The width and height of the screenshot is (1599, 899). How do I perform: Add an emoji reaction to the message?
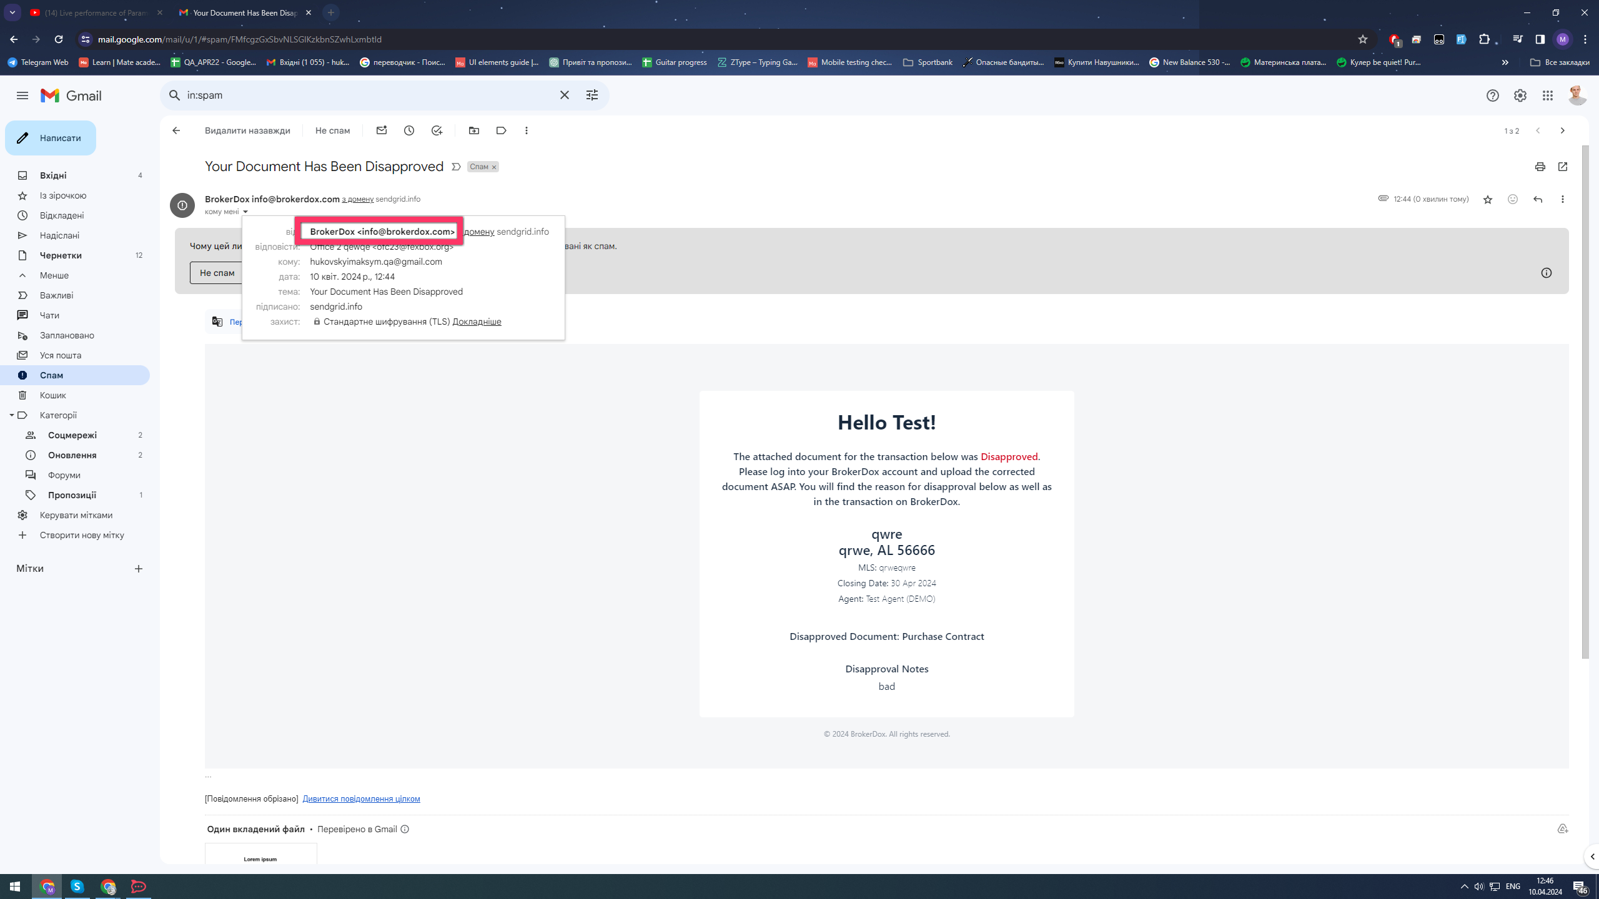pos(1512,199)
